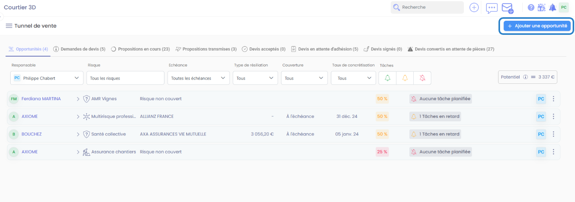The height and width of the screenshot is (202, 575).
Task: Click the amount 3 056,20 €
Action: [262, 134]
